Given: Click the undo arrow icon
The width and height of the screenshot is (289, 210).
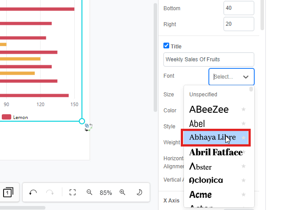Looking at the screenshot, I should point(33,192).
